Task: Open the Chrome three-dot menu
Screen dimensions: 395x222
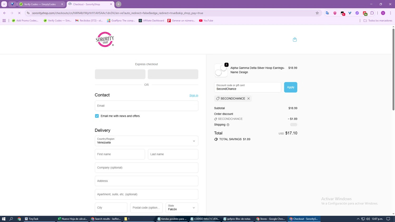Action: coord(391,13)
